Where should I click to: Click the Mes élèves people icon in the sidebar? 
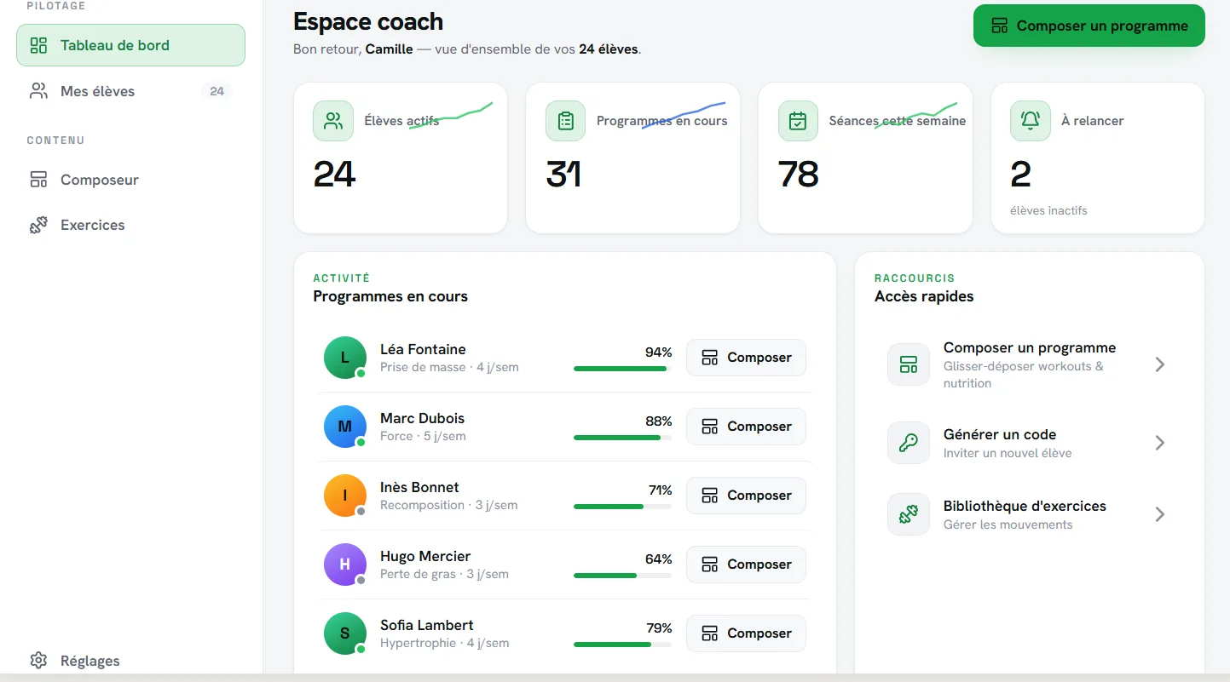pyautogui.click(x=38, y=91)
